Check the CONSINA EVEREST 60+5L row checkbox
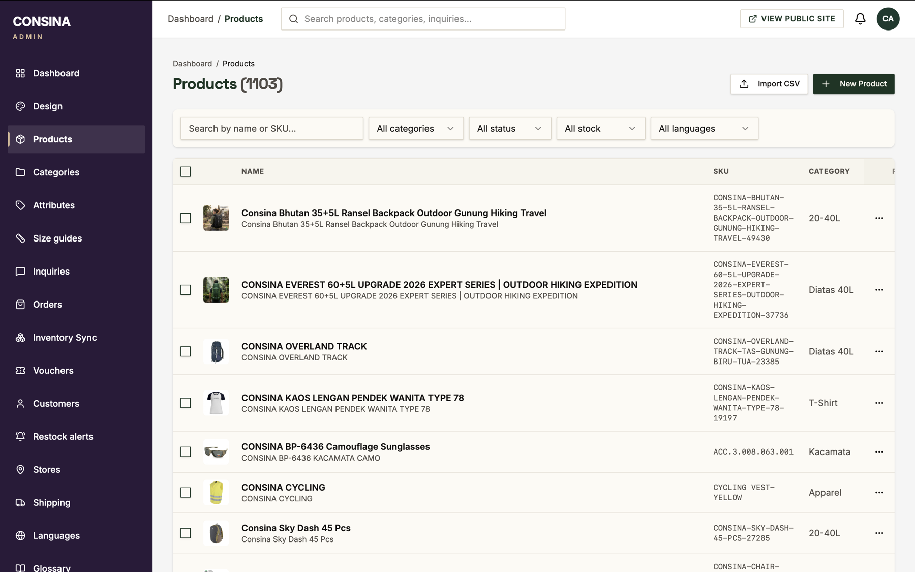The height and width of the screenshot is (572, 915). coord(186,290)
